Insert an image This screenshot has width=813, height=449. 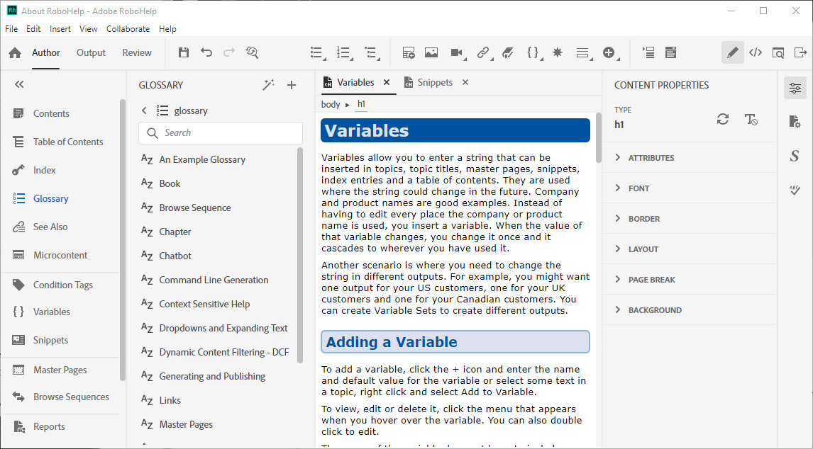point(431,52)
